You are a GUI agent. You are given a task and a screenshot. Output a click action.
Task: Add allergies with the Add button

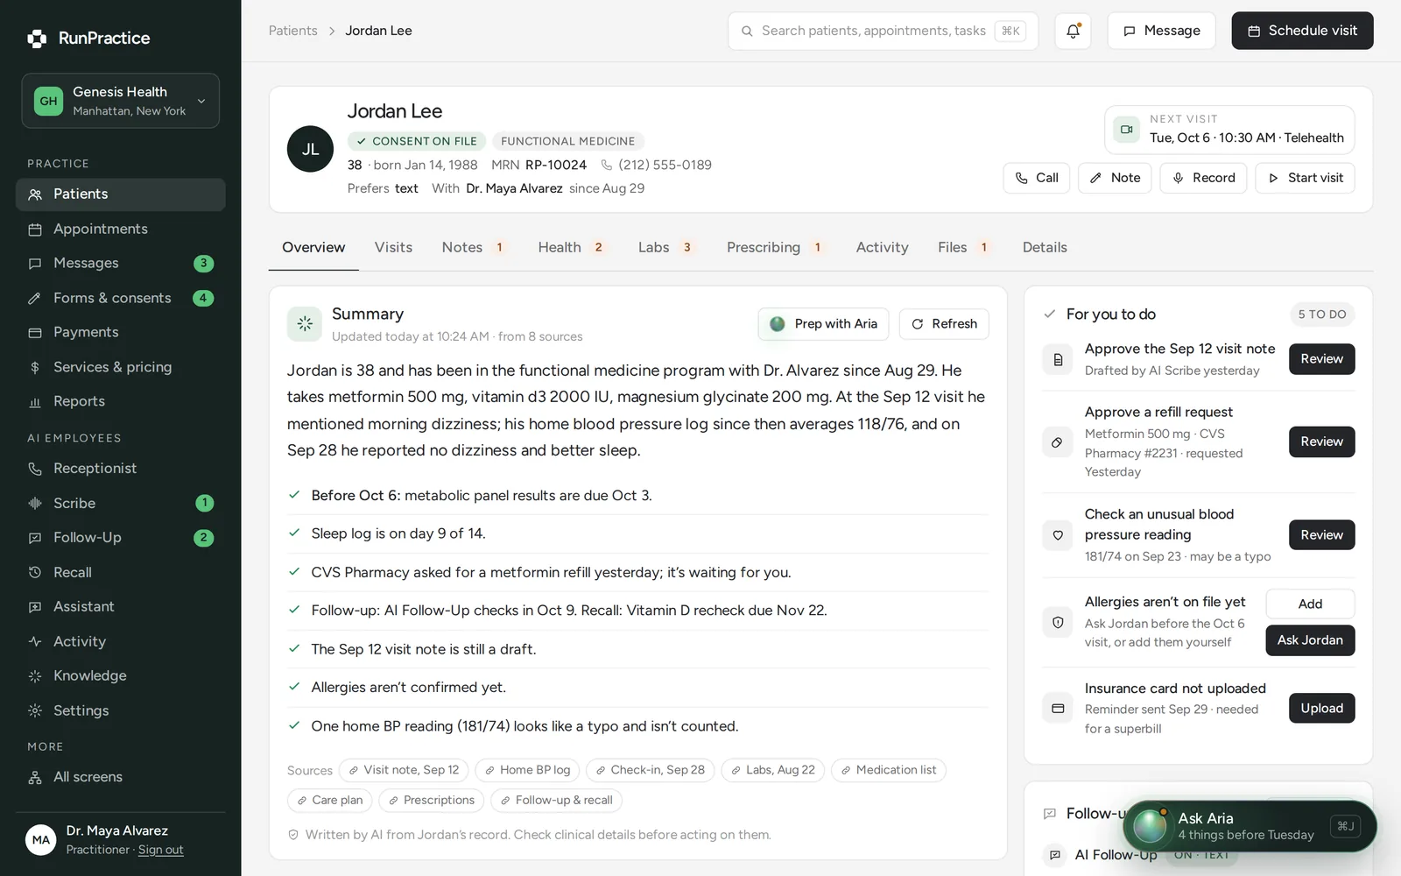(x=1310, y=604)
